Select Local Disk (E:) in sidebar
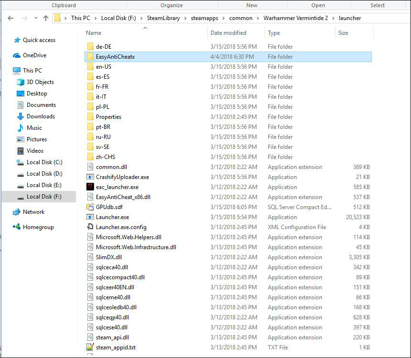The width and height of the screenshot is (411, 358). (39, 185)
